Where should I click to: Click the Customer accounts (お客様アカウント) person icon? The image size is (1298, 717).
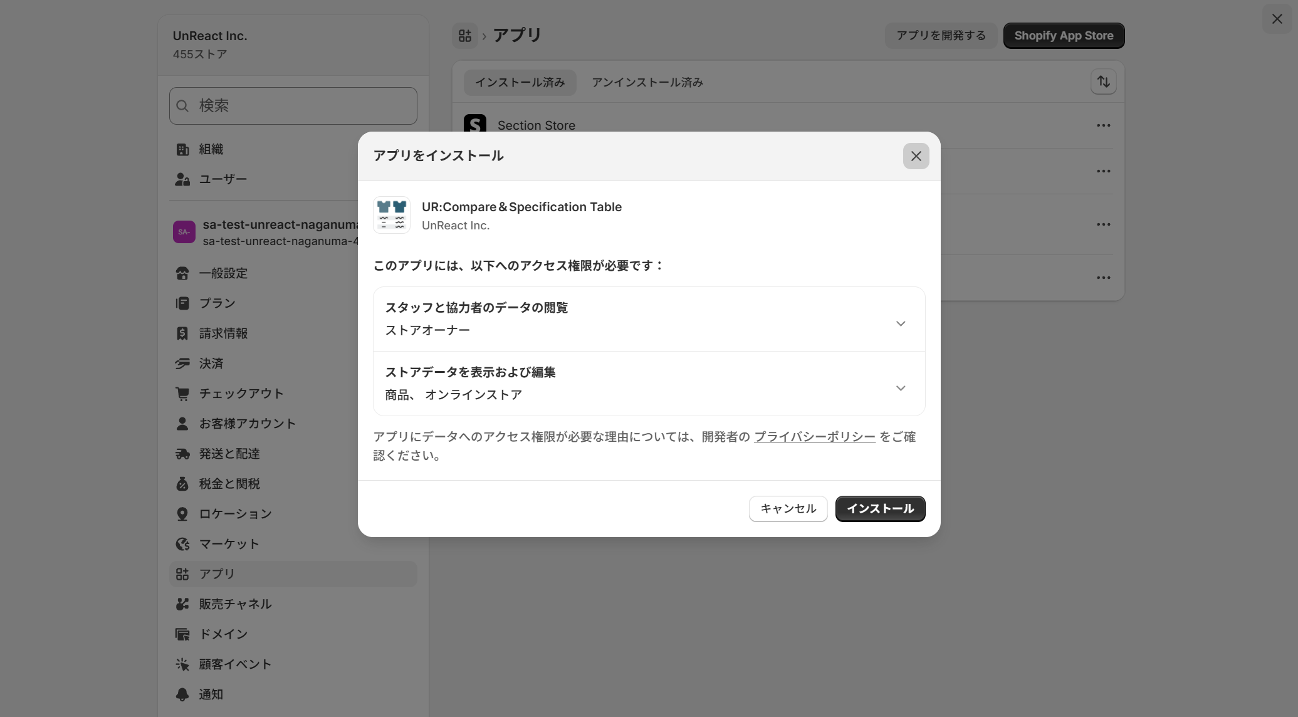[182, 424]
